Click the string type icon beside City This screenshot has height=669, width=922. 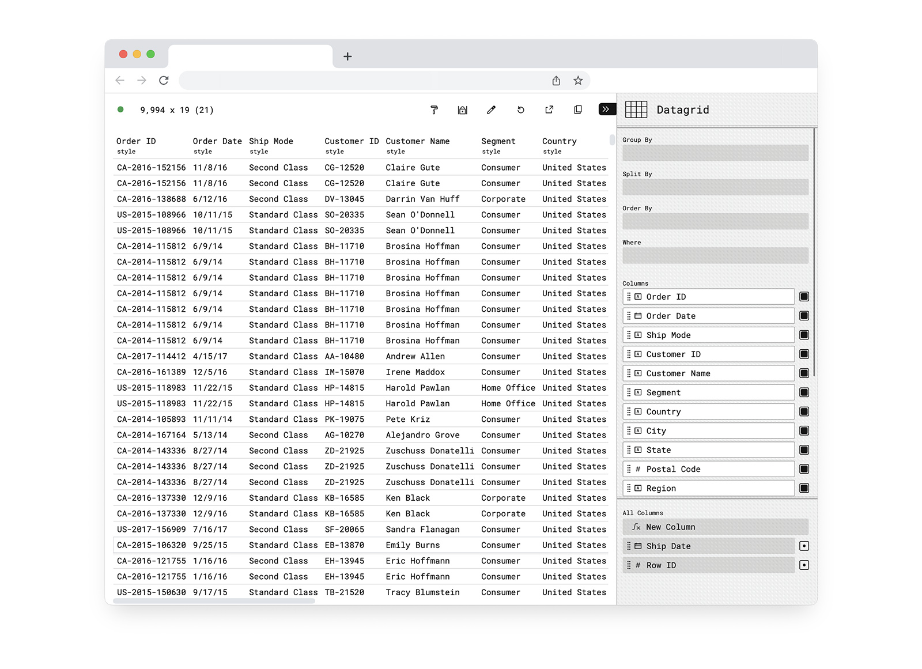tap(638, 431)
